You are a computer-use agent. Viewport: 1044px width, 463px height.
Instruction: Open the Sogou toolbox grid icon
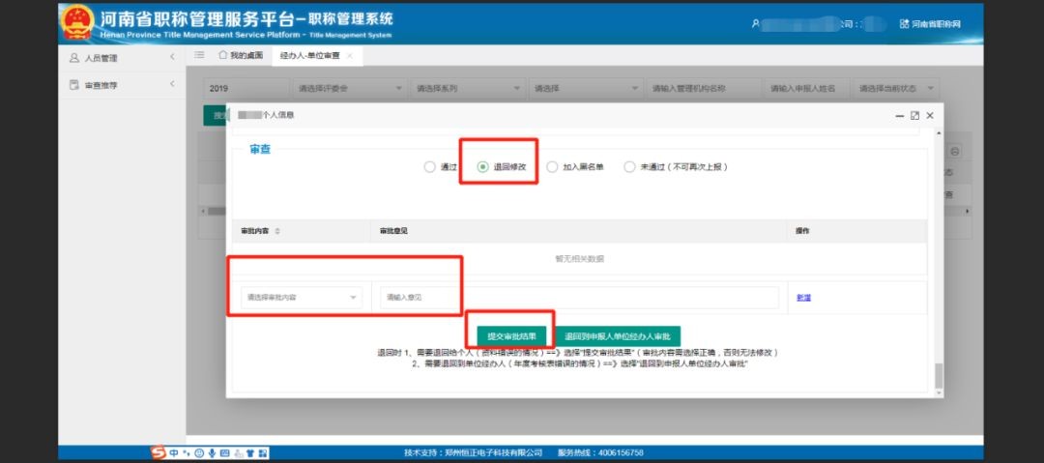(x=264, y=453)
